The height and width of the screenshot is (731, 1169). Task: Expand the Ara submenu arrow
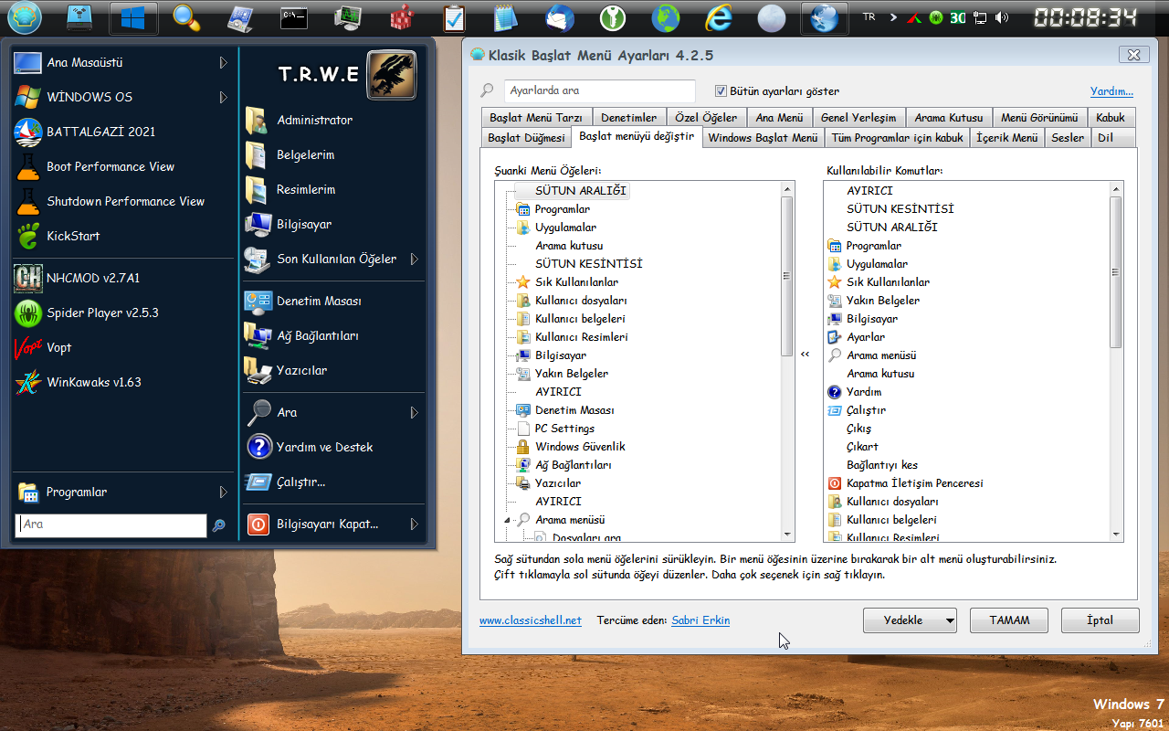[415, 412]
